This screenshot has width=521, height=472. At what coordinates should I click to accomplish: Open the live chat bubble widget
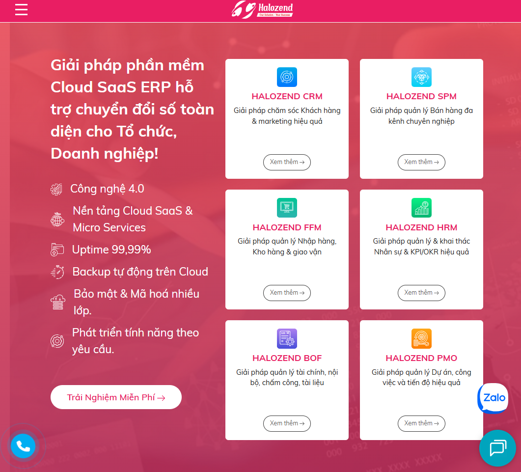(497, 448)
